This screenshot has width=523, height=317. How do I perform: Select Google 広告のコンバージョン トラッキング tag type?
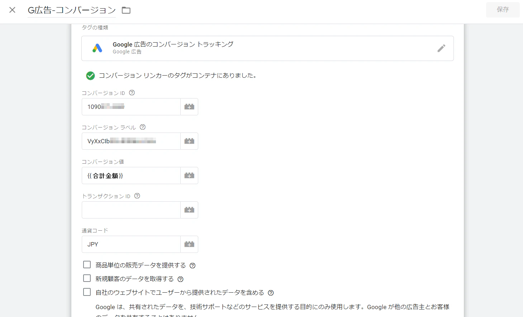267,48
